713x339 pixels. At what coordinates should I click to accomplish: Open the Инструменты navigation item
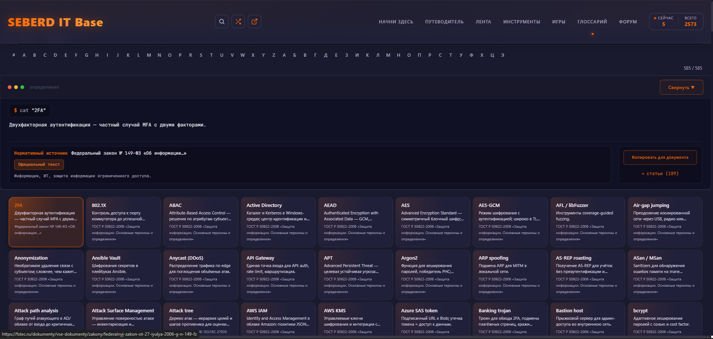521,22
